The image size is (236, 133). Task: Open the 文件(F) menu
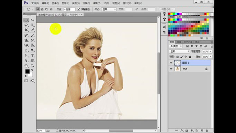coord(35,3)
